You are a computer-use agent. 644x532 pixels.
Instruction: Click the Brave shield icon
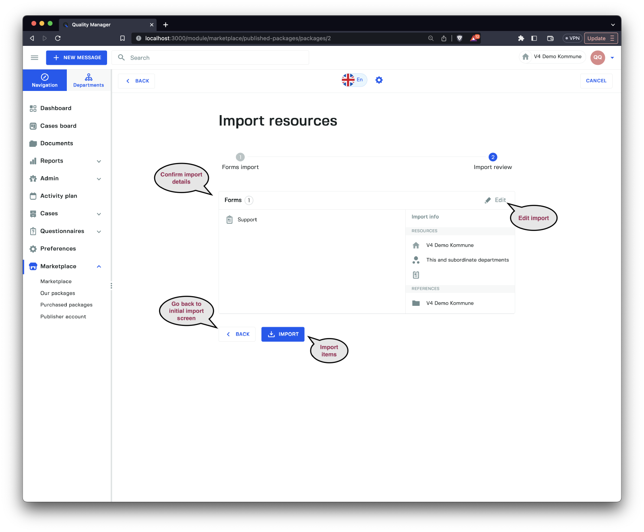click(460, 38)
